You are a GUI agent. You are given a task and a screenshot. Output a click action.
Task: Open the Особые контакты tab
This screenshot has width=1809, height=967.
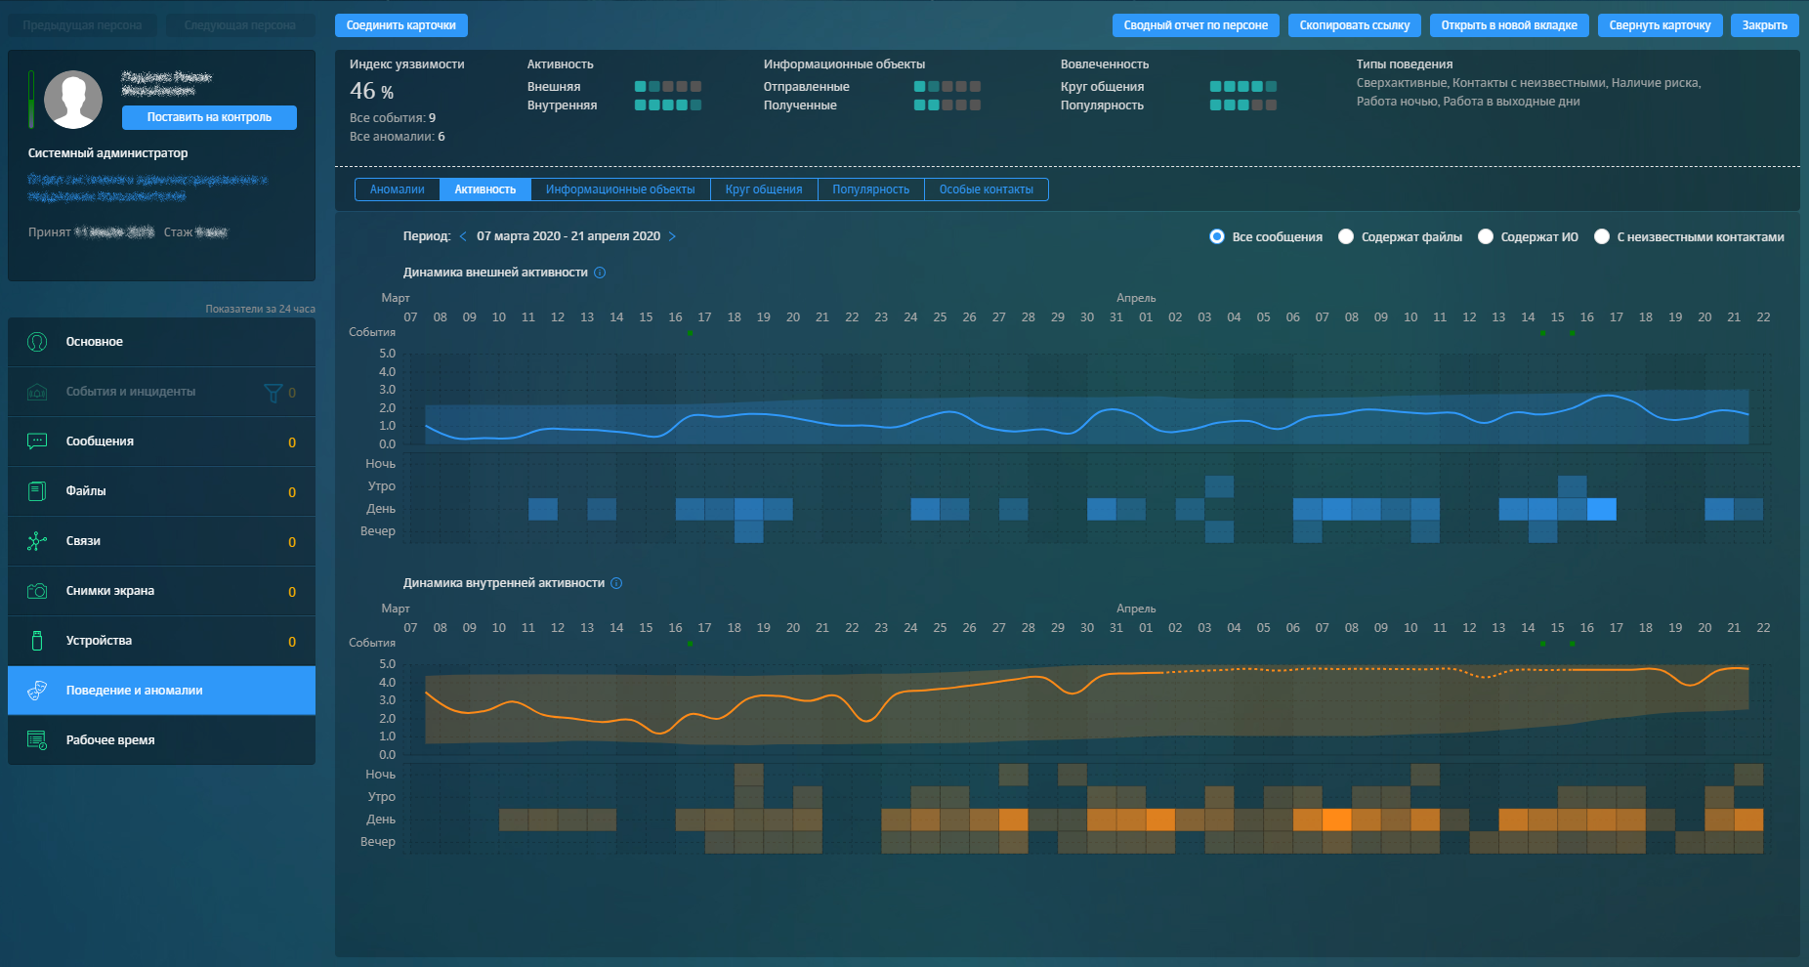987,189
